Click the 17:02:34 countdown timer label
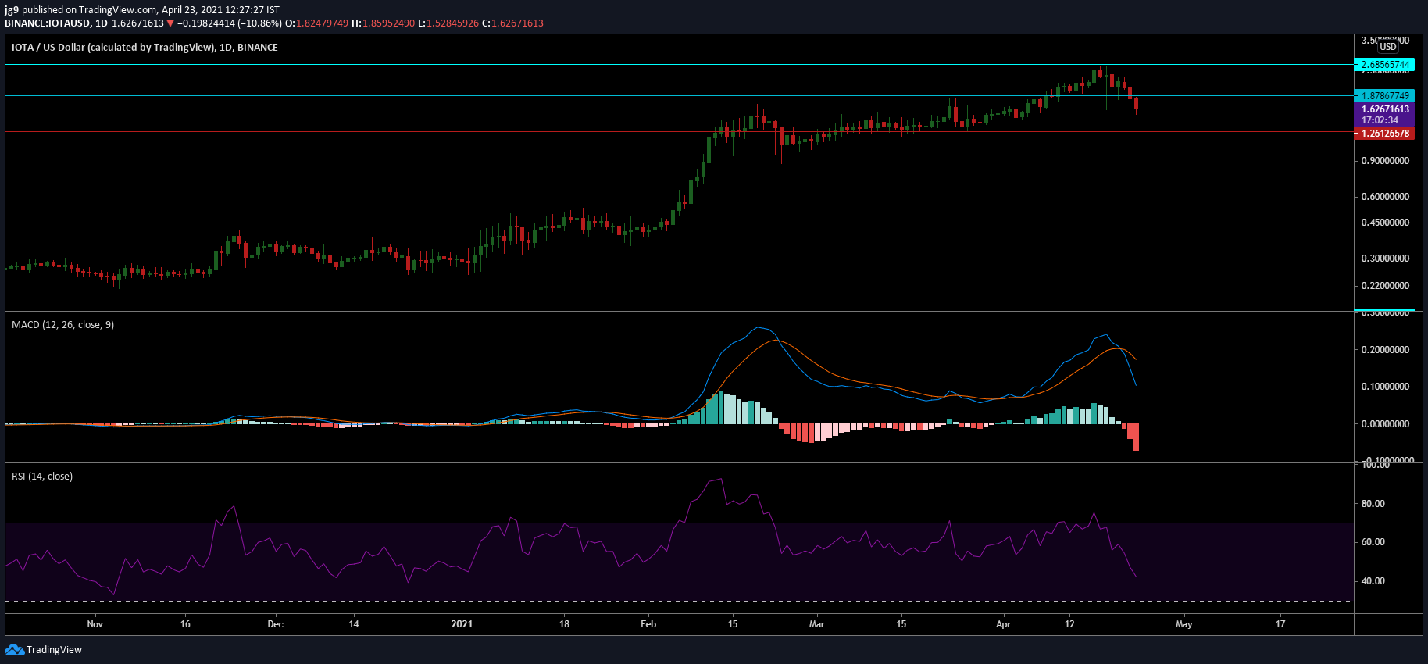This screenshot has width=1428, height=664. [x=1380, y=120]
